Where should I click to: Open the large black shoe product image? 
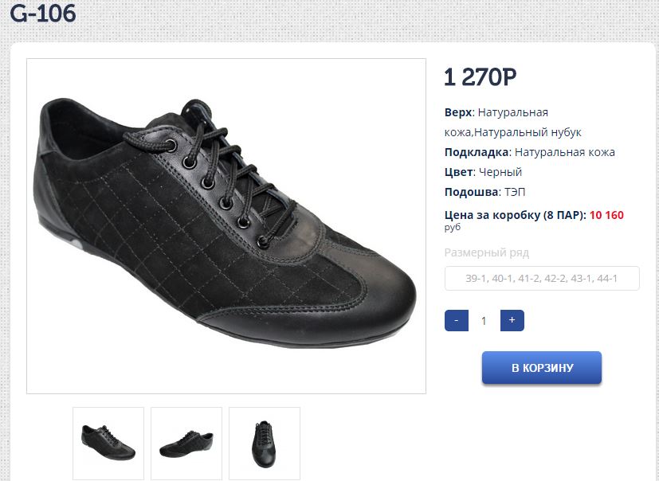click(x=226, y=226)
